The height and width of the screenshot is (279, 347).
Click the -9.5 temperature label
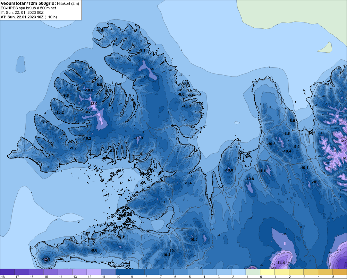(99, 85)
